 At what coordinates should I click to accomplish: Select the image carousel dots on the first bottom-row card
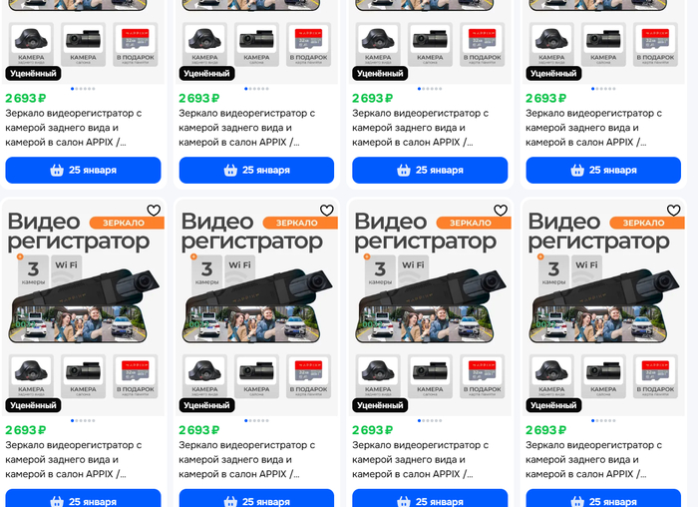click(83, 420)
